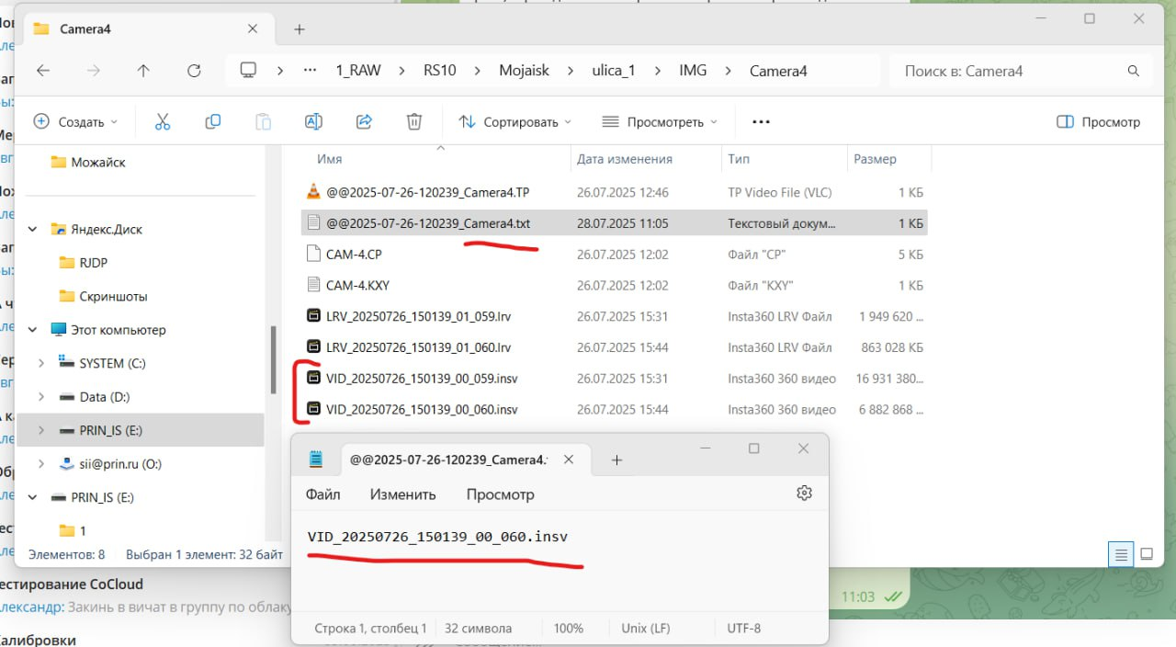Click the Copy icon in Explorer toolbar
Image resolution: width=1176 pixels, height=647 pixels.
(x=213, y=121)
